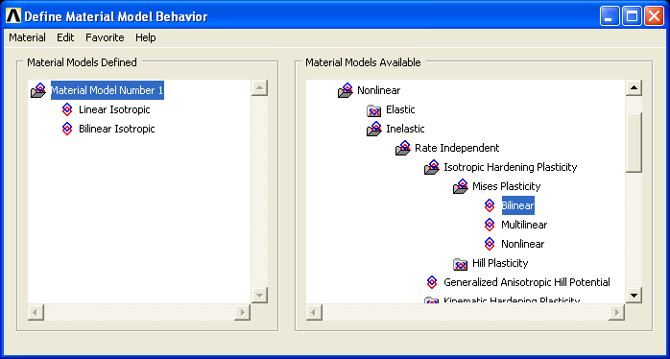The height and width of the screenshot is (359, 670).
Task: Click the Bilinear model diamond icon
Action: (x=490, y=205)
